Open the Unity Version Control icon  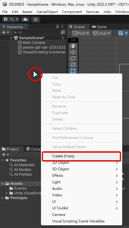[x=36, y=19]
